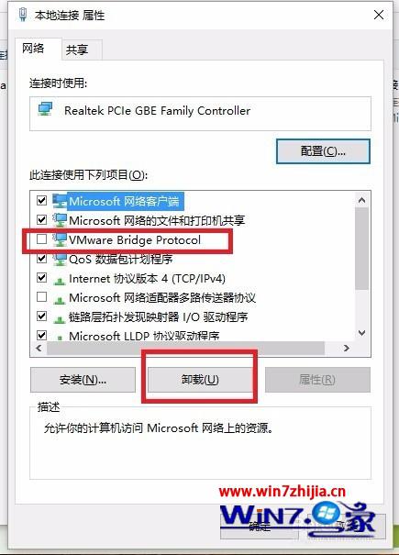Uncheck the QoS 数据包计划程序 checkbox

tap(42, 259)
